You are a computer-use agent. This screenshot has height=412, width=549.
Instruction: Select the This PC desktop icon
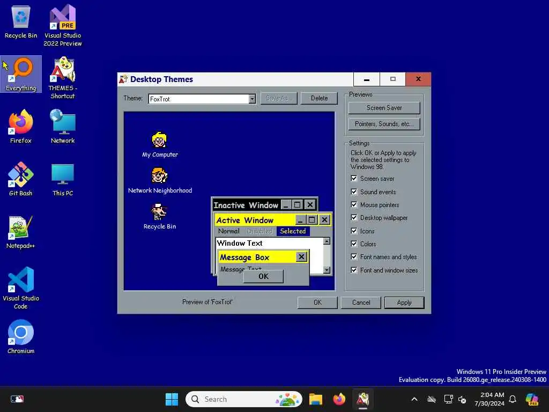point(63,179)
